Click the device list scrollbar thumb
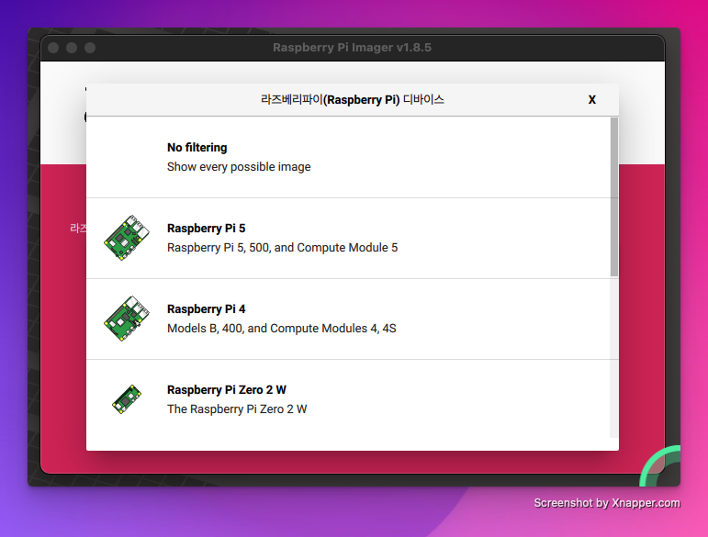The height and width of the screenshot is (537, 708). (614, 196)
